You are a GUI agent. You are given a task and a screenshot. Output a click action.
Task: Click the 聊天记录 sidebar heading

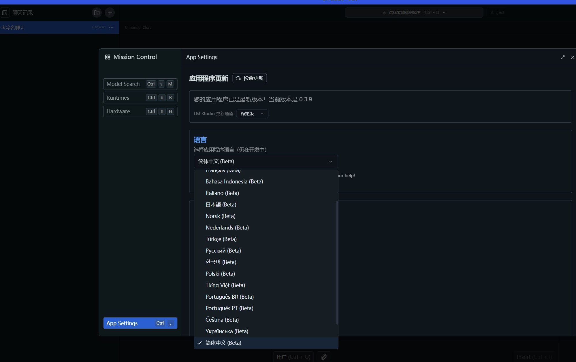(x=23, y=13)
